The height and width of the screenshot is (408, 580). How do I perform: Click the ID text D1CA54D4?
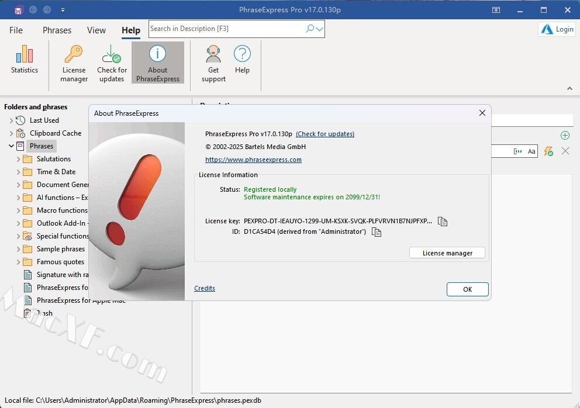[x=305, y=231]
